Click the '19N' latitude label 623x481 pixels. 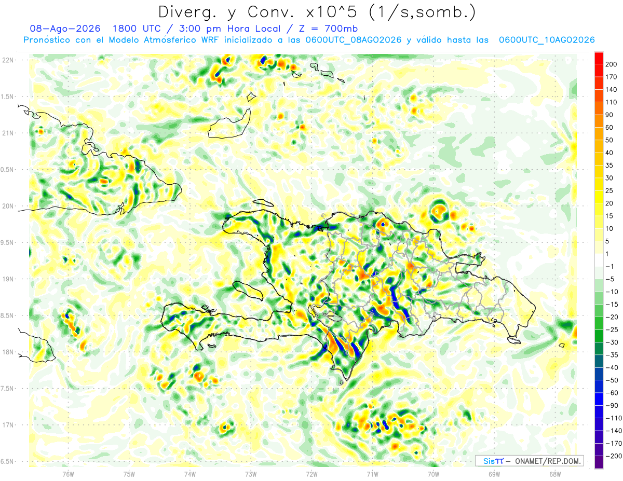pos(8,279)
